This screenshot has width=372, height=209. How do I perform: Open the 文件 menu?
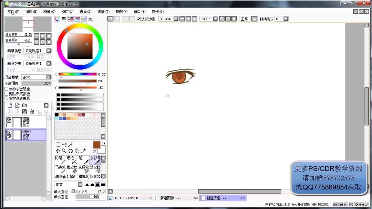[12, 11]
